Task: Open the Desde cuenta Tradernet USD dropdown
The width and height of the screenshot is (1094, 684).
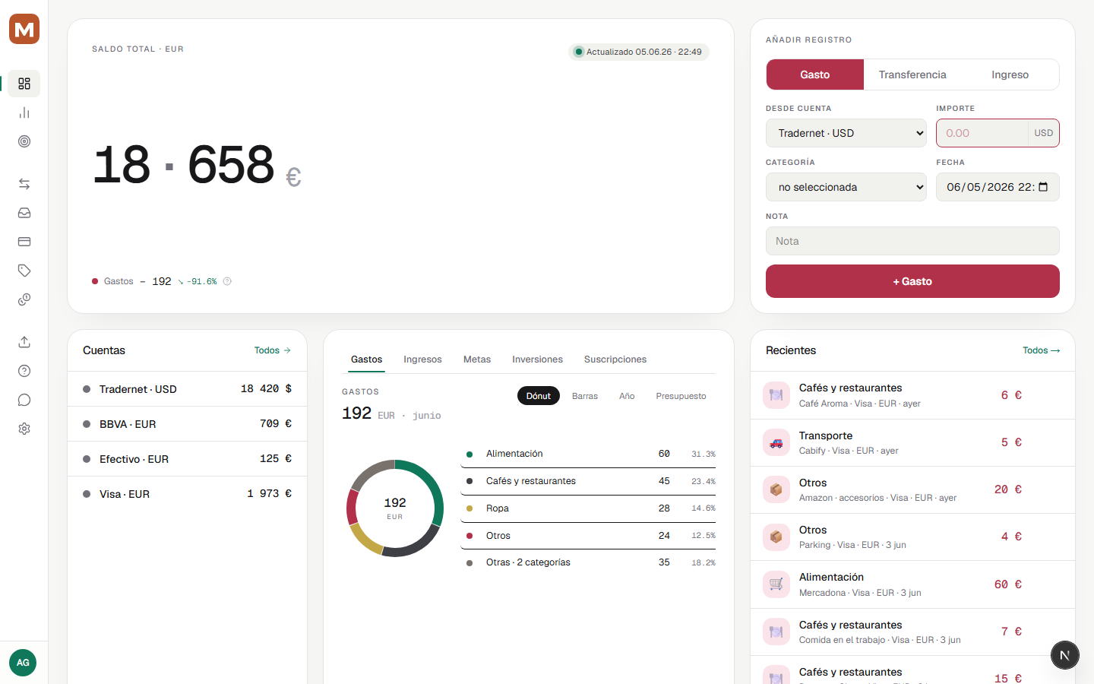Action: coord(846,133)
